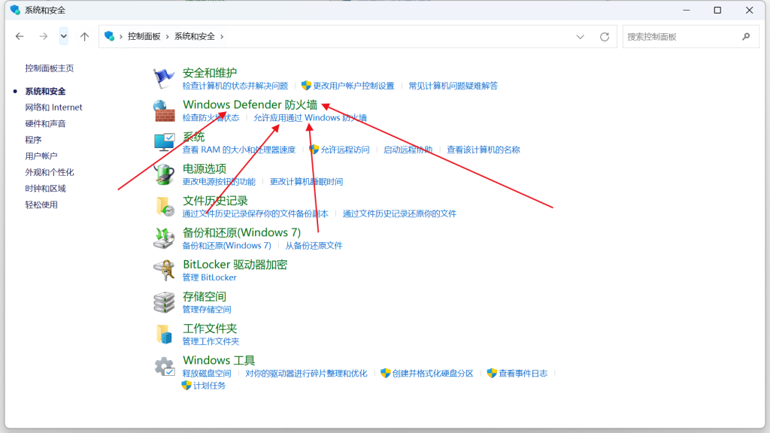The image size is (770, 433).
Task: Open the 电源选项 heading
Action: coord(205,168)
